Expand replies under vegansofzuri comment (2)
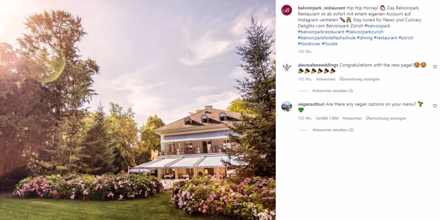Image resolution: width=440 pixels, height=220 pixels. (333, 130)
